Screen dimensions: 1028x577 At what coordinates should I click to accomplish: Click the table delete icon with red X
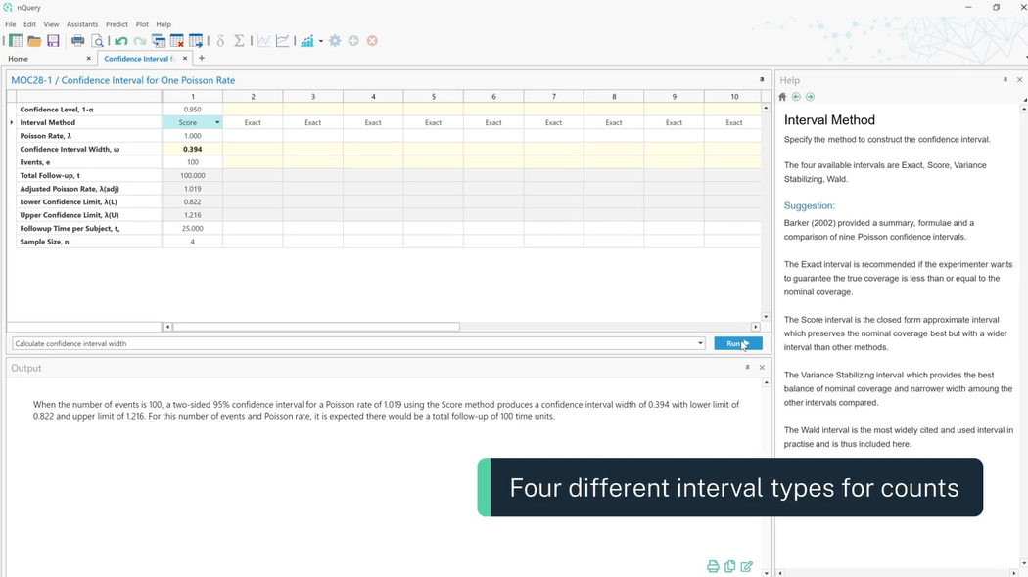pos(177,41)
